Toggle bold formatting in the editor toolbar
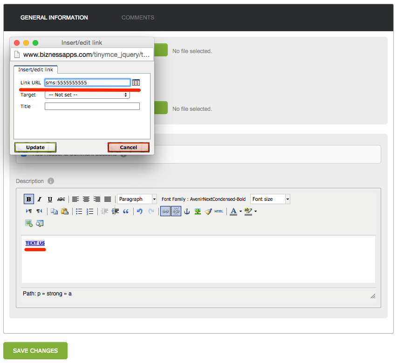Viewport: 397px width, 363px height. 29,199
